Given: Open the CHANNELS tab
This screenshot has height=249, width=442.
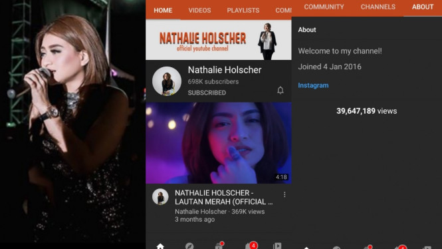Looking at the screenshot, I should tap(378, 7).
